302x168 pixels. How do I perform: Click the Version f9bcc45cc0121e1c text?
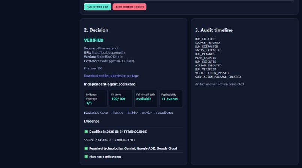pos(103,57)
